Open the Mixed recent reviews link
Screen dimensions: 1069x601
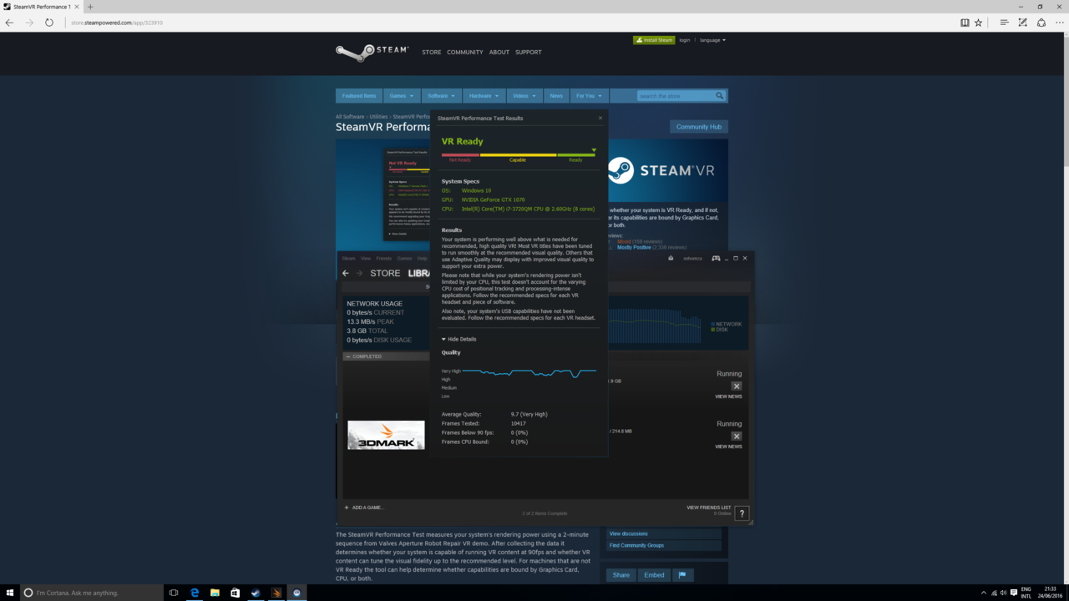(624, 241)
